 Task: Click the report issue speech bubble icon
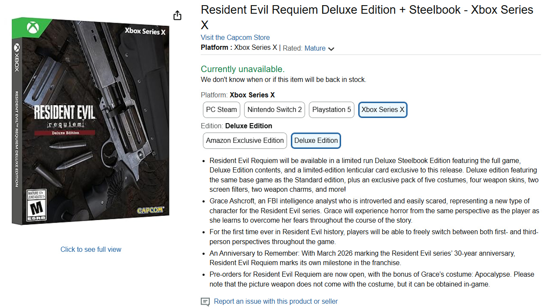click(206, 302)
